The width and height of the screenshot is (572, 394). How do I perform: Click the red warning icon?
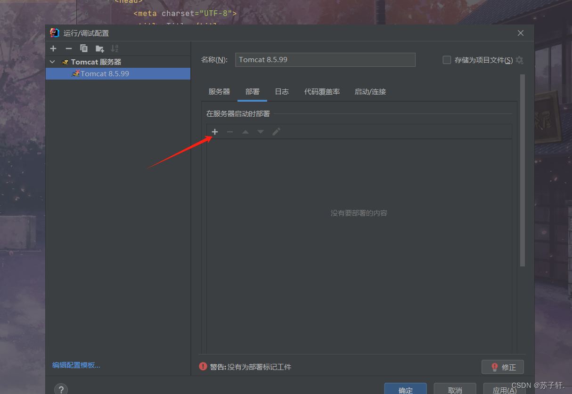[x=203, y=366]
